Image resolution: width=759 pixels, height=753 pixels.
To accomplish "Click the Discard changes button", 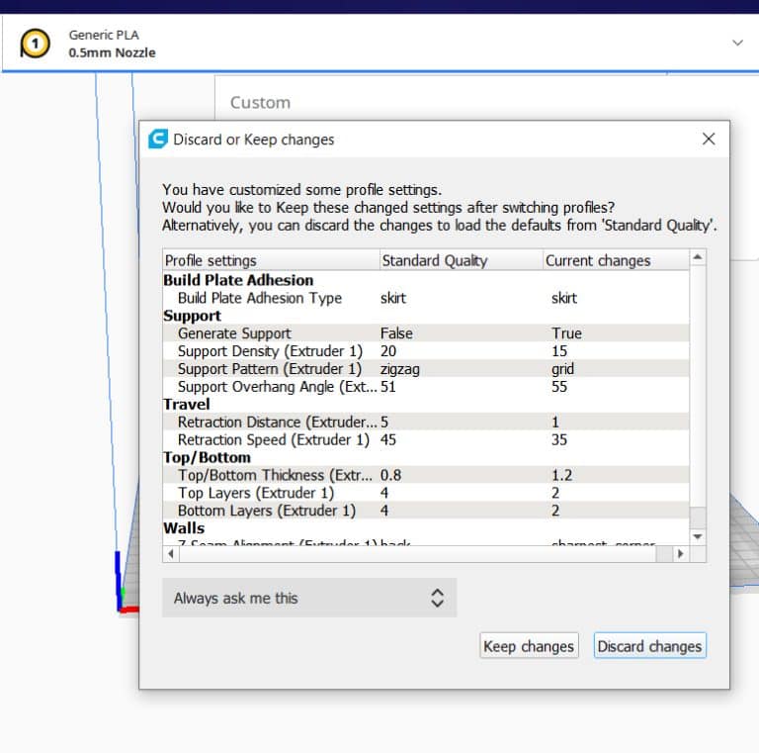I will click(649, 646).
